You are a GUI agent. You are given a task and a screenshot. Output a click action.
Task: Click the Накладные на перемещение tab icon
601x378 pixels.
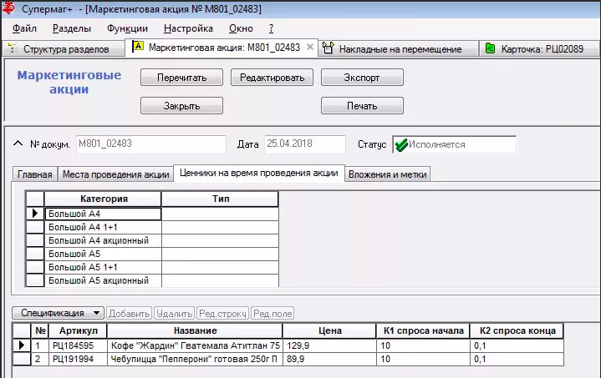point(328,48)
